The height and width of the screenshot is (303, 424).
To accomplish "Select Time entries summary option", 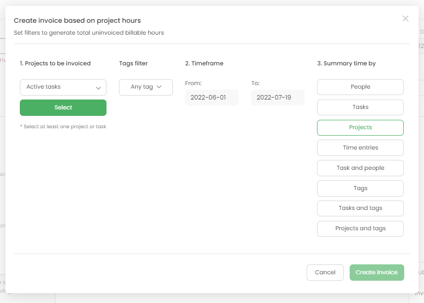I will pos(360,148).
